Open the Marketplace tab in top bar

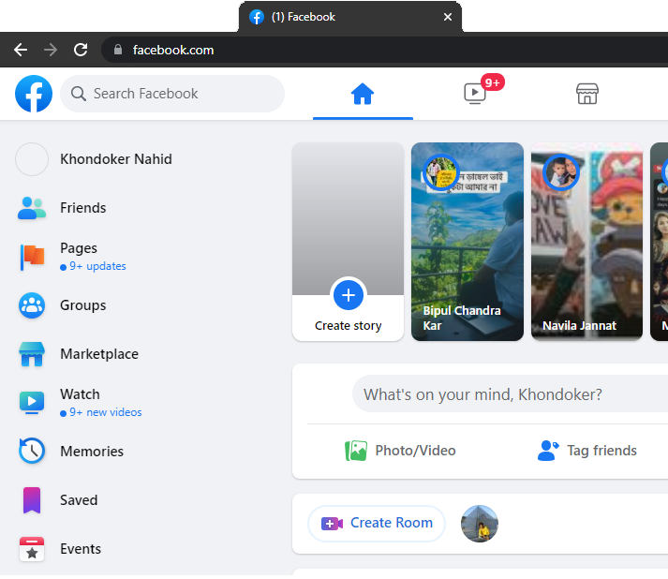587,94
